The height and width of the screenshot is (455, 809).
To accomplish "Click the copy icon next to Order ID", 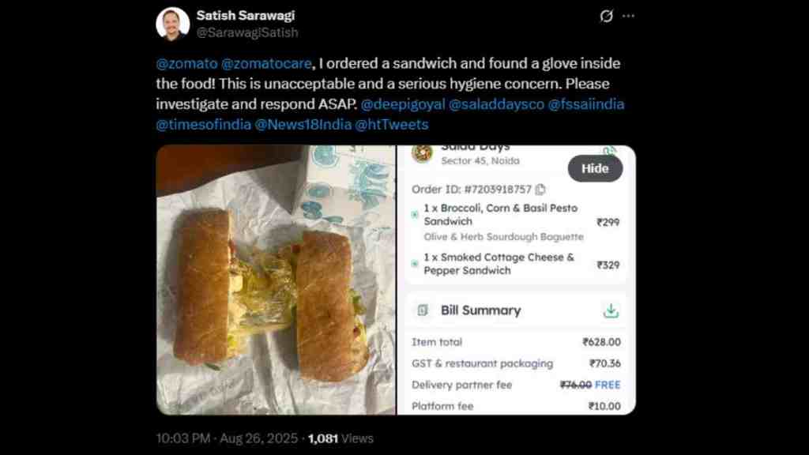I will coord(540,190).
